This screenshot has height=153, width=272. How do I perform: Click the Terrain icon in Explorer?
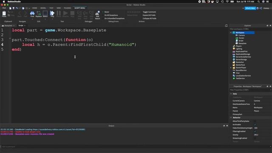click(237, 38)
